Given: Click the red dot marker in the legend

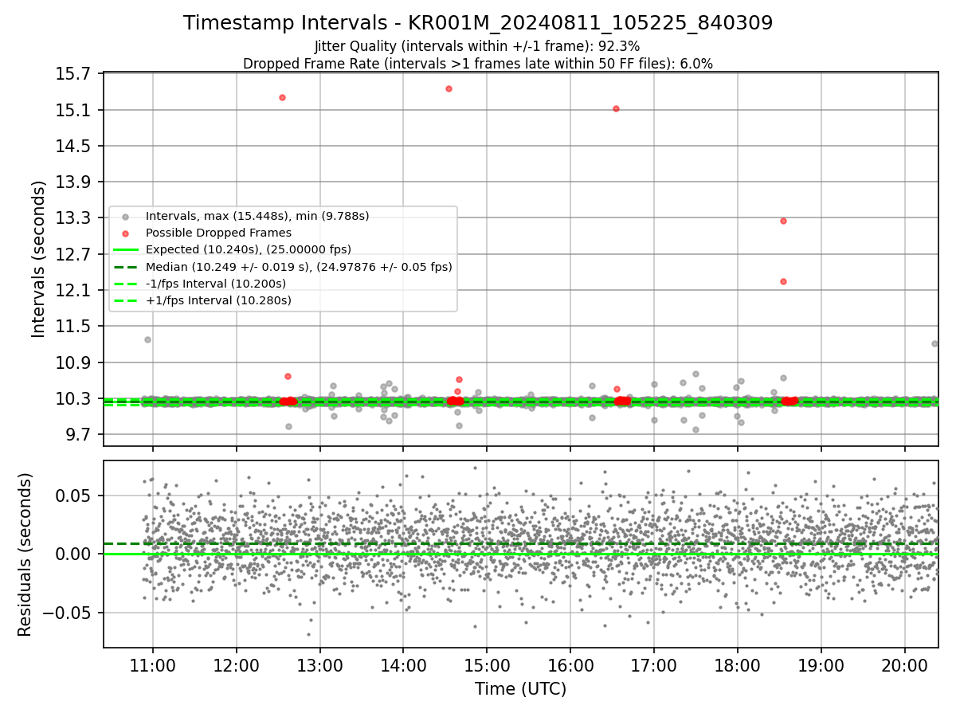Looking at the screenshot, I should click(125, 233).
